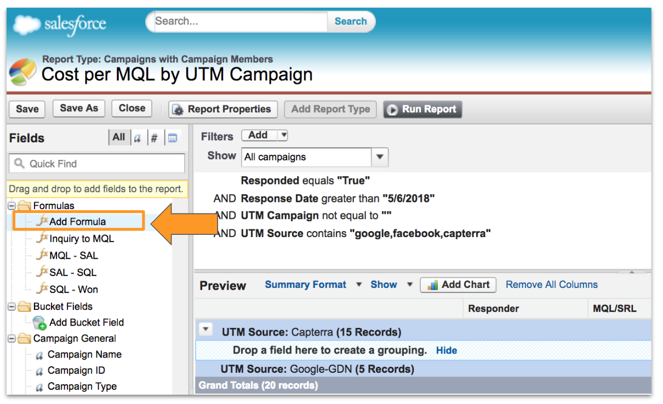Filter fields by number type icon

pyautogui.click(x=155, y=138)
